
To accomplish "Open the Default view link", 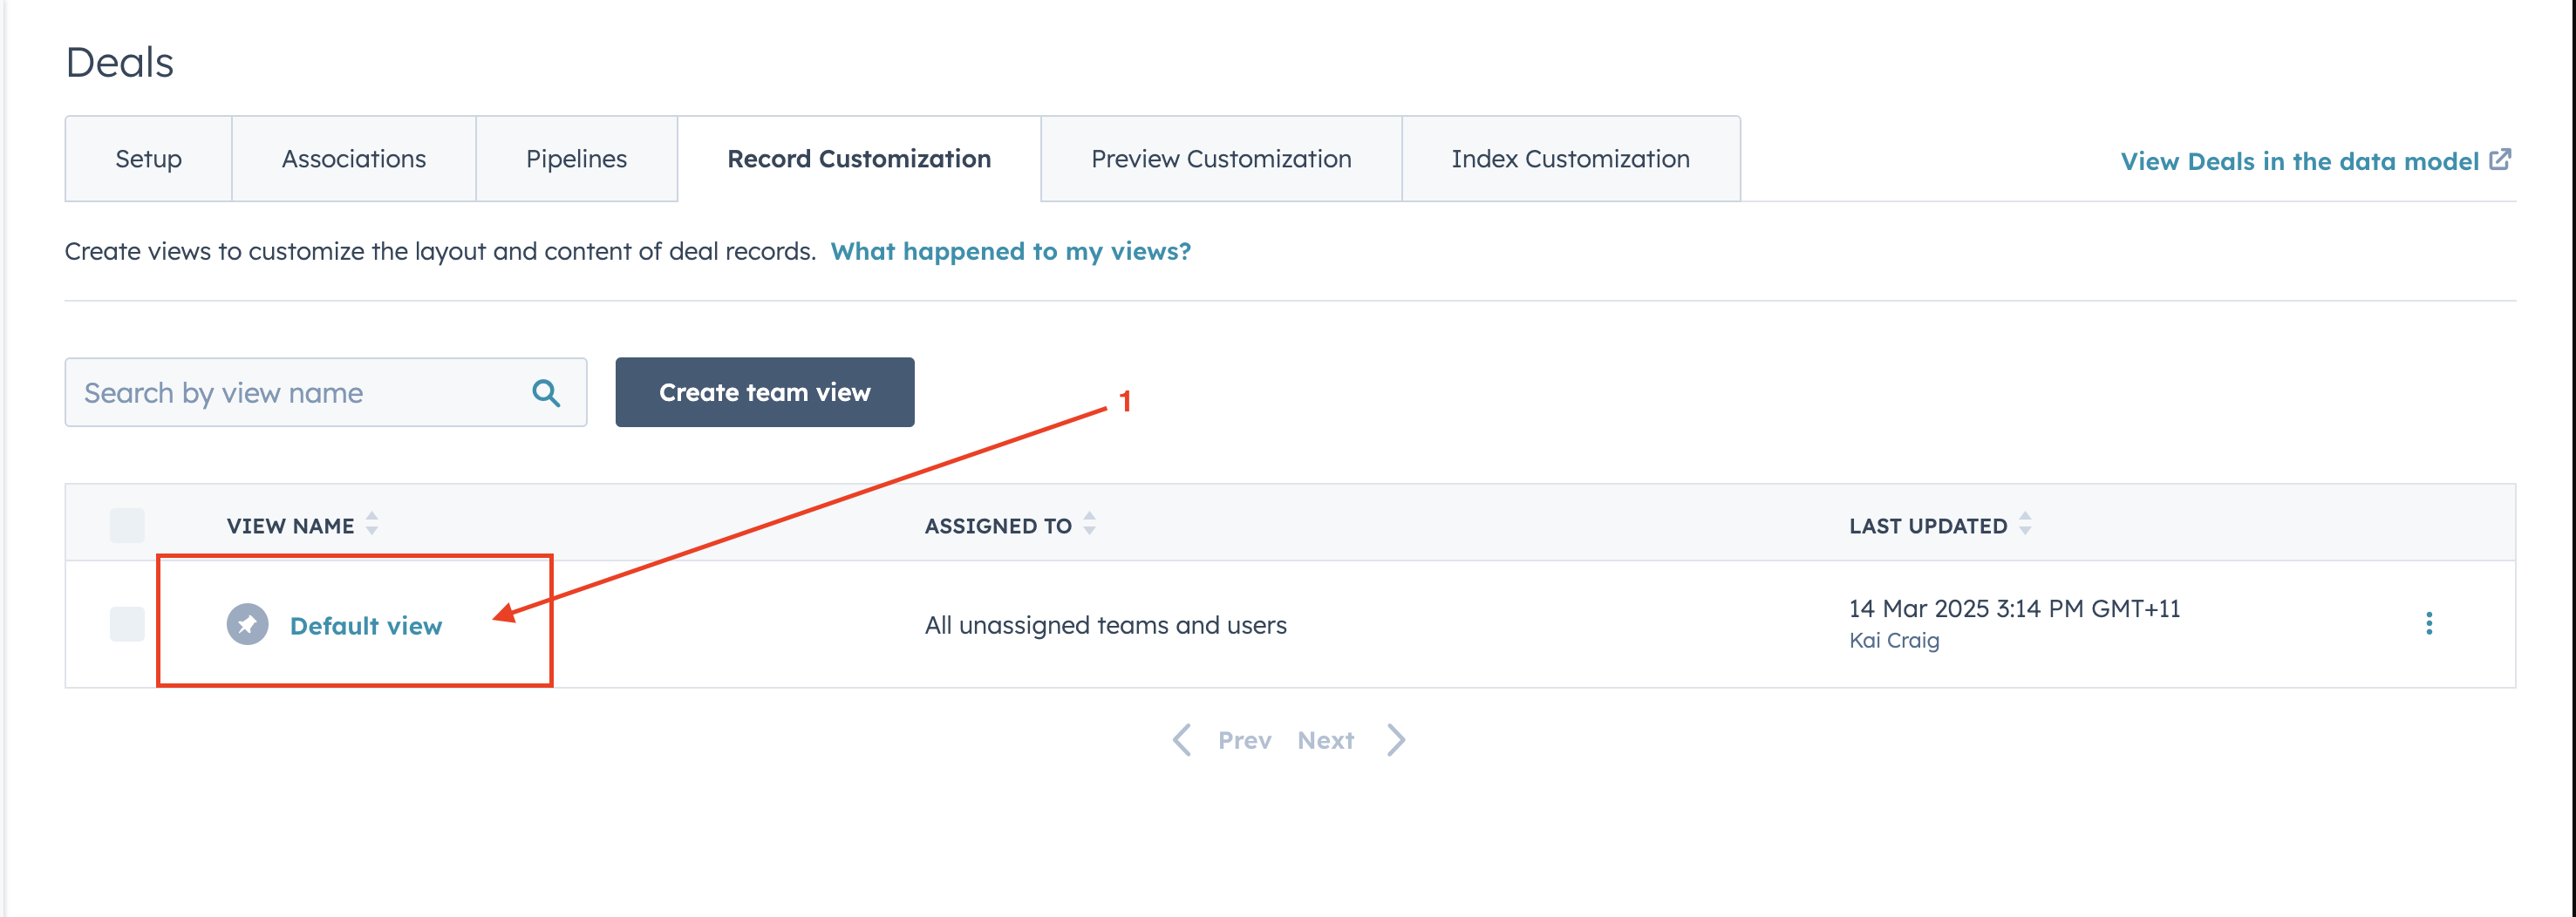I will click(x=366, y=626).
